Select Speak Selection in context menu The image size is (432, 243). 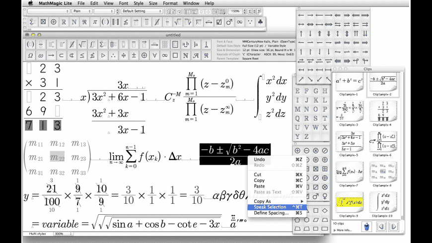coord(277,207)
